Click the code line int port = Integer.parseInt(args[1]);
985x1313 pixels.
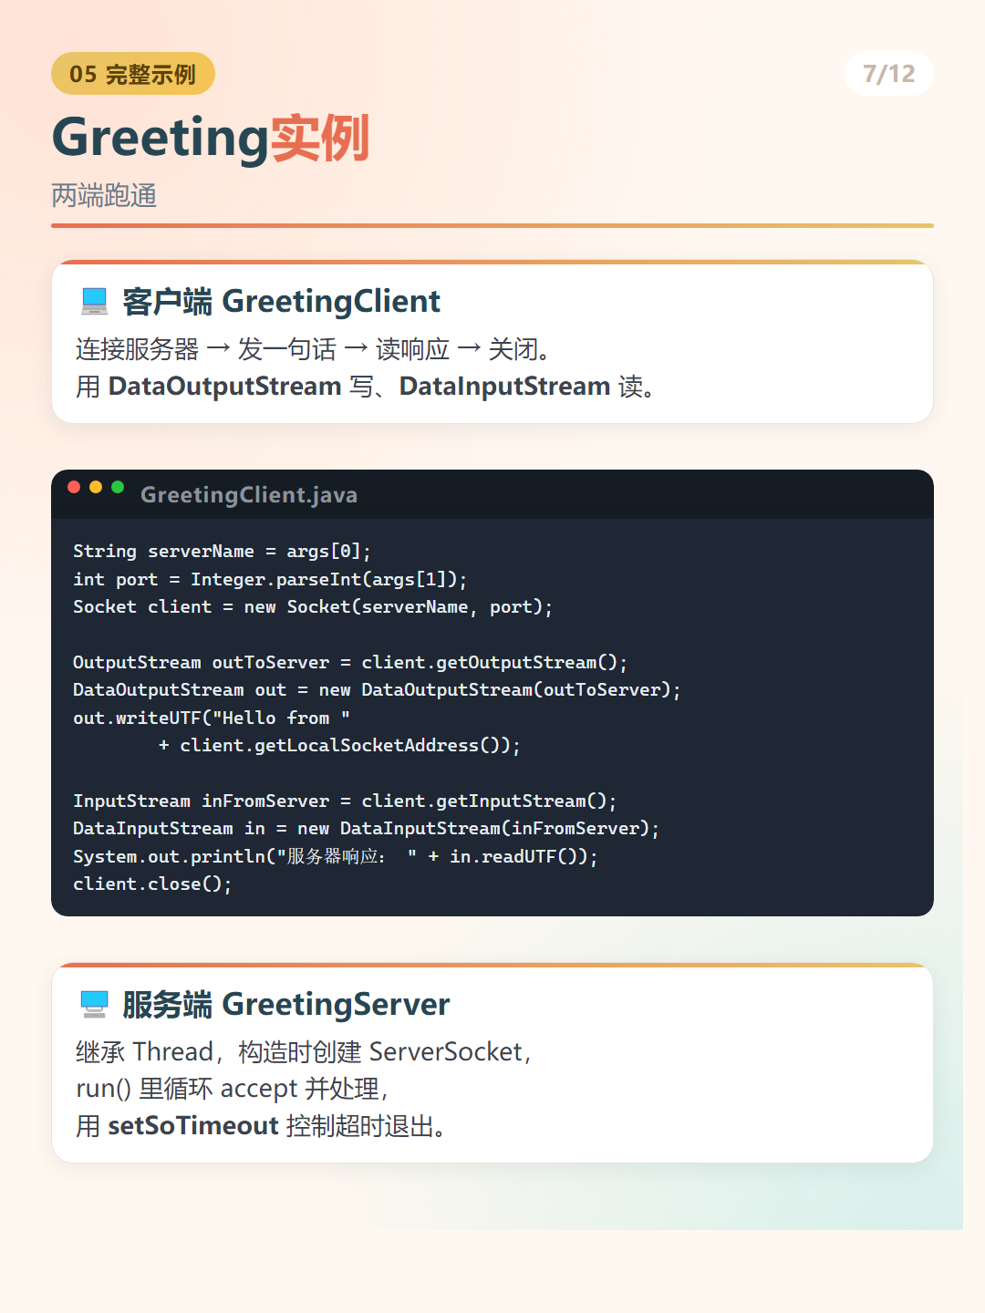(x=270, y=579)
